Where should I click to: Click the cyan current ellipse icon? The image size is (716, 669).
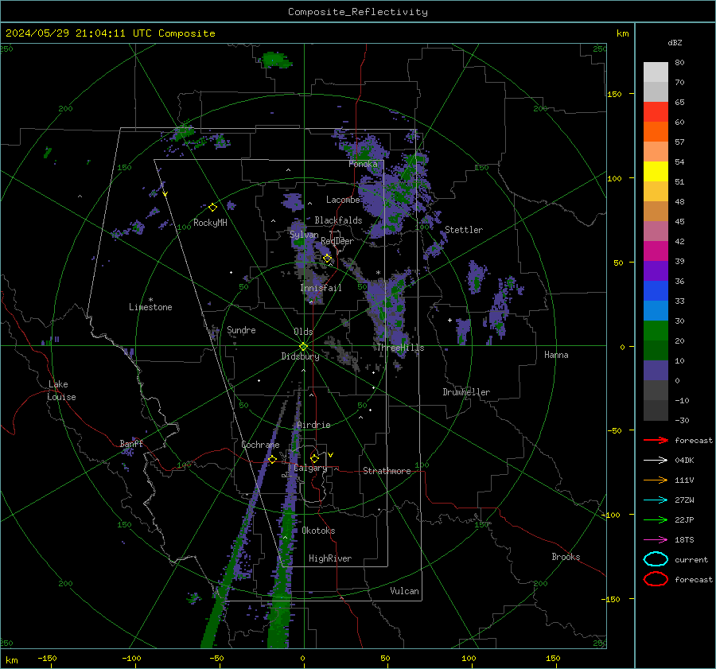656,559
